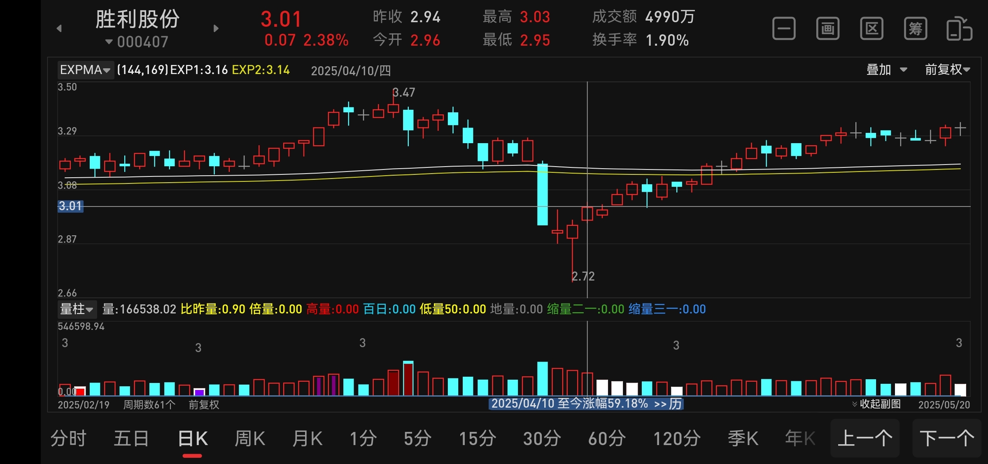Toggle the 筹 chip distribution icon

click(x=916, y=29)
